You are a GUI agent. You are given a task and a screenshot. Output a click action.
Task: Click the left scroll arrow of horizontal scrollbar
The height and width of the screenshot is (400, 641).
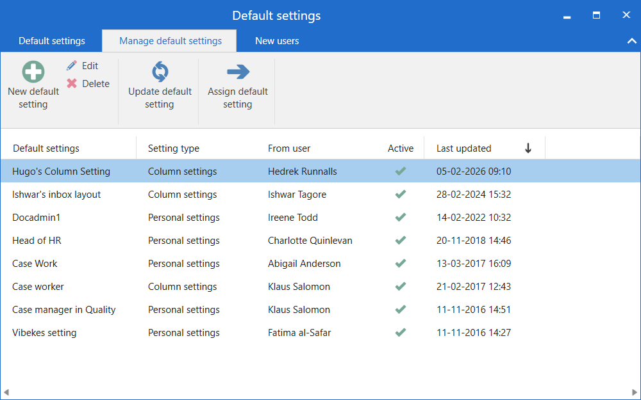(6, 393)
